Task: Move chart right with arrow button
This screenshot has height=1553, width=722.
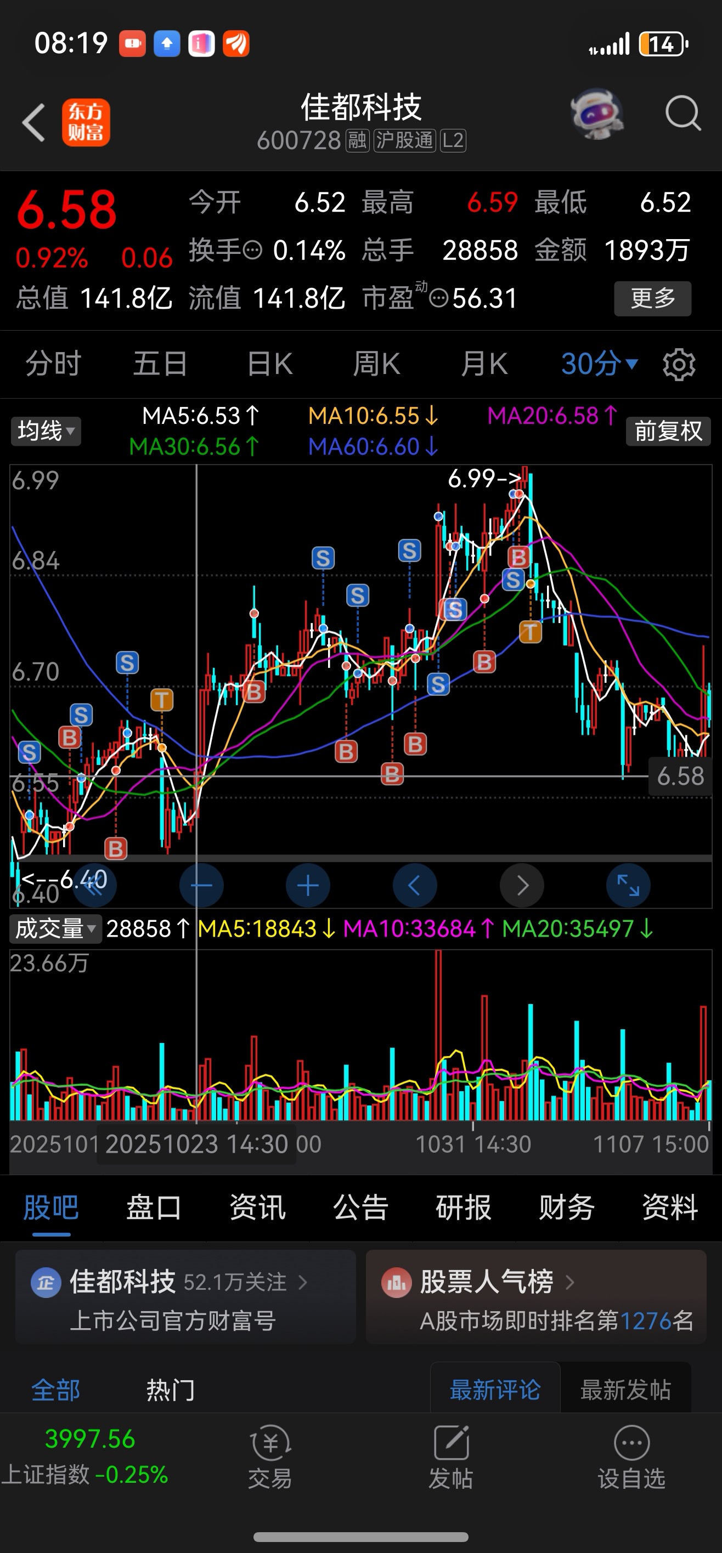Action: click(x=522, y=886)
